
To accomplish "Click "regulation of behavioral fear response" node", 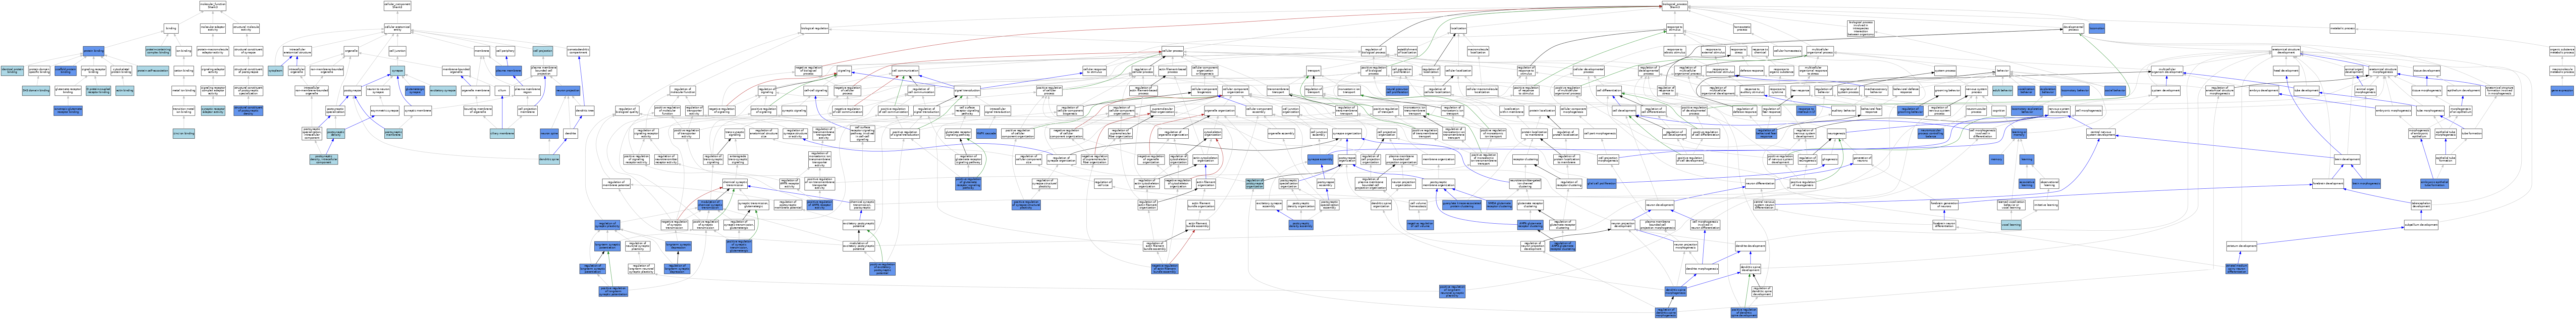I will 1767,133.
